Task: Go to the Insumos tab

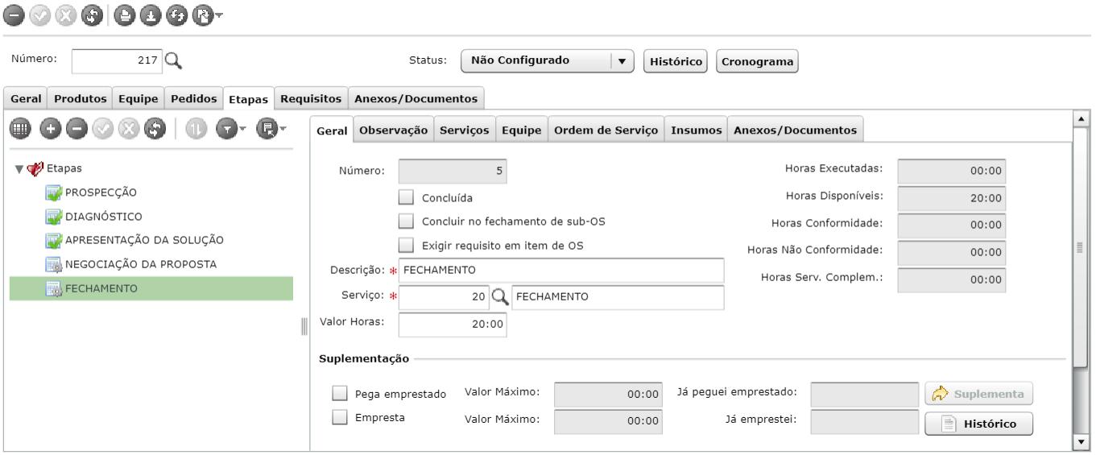Action: coord(696,130)
